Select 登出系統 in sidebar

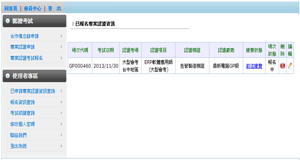tap(19, 146)
